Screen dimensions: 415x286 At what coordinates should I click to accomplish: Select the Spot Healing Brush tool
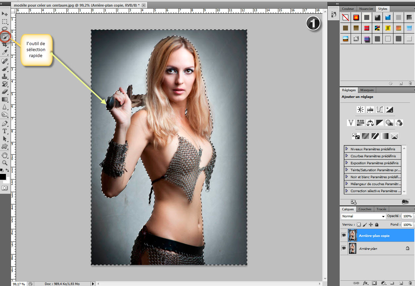5,61
